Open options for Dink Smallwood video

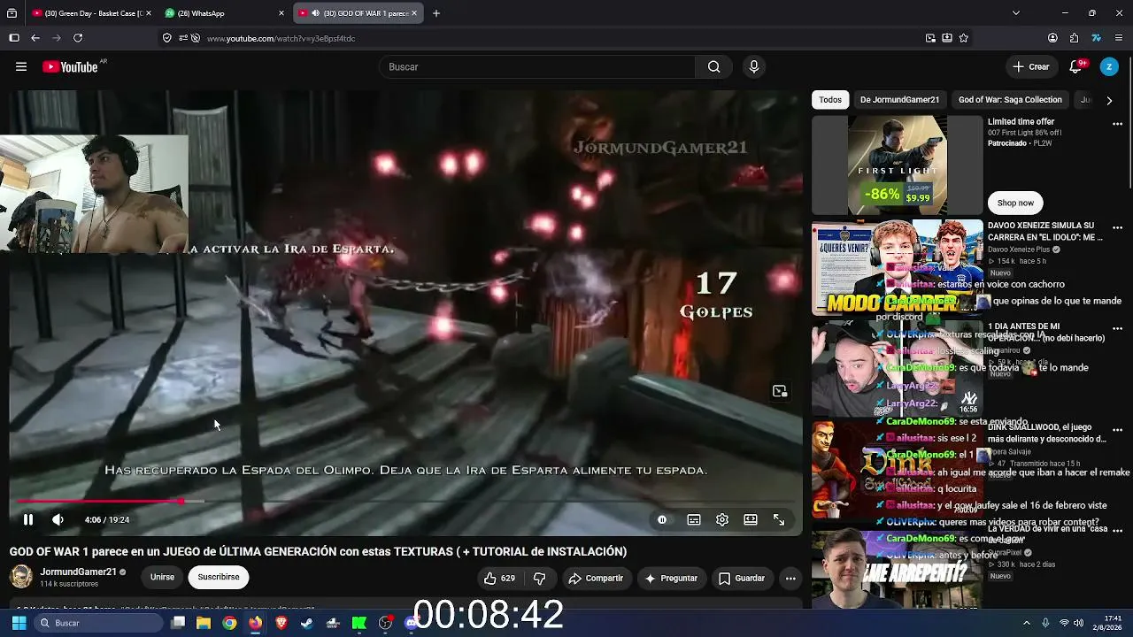[x=1117, y=430]
